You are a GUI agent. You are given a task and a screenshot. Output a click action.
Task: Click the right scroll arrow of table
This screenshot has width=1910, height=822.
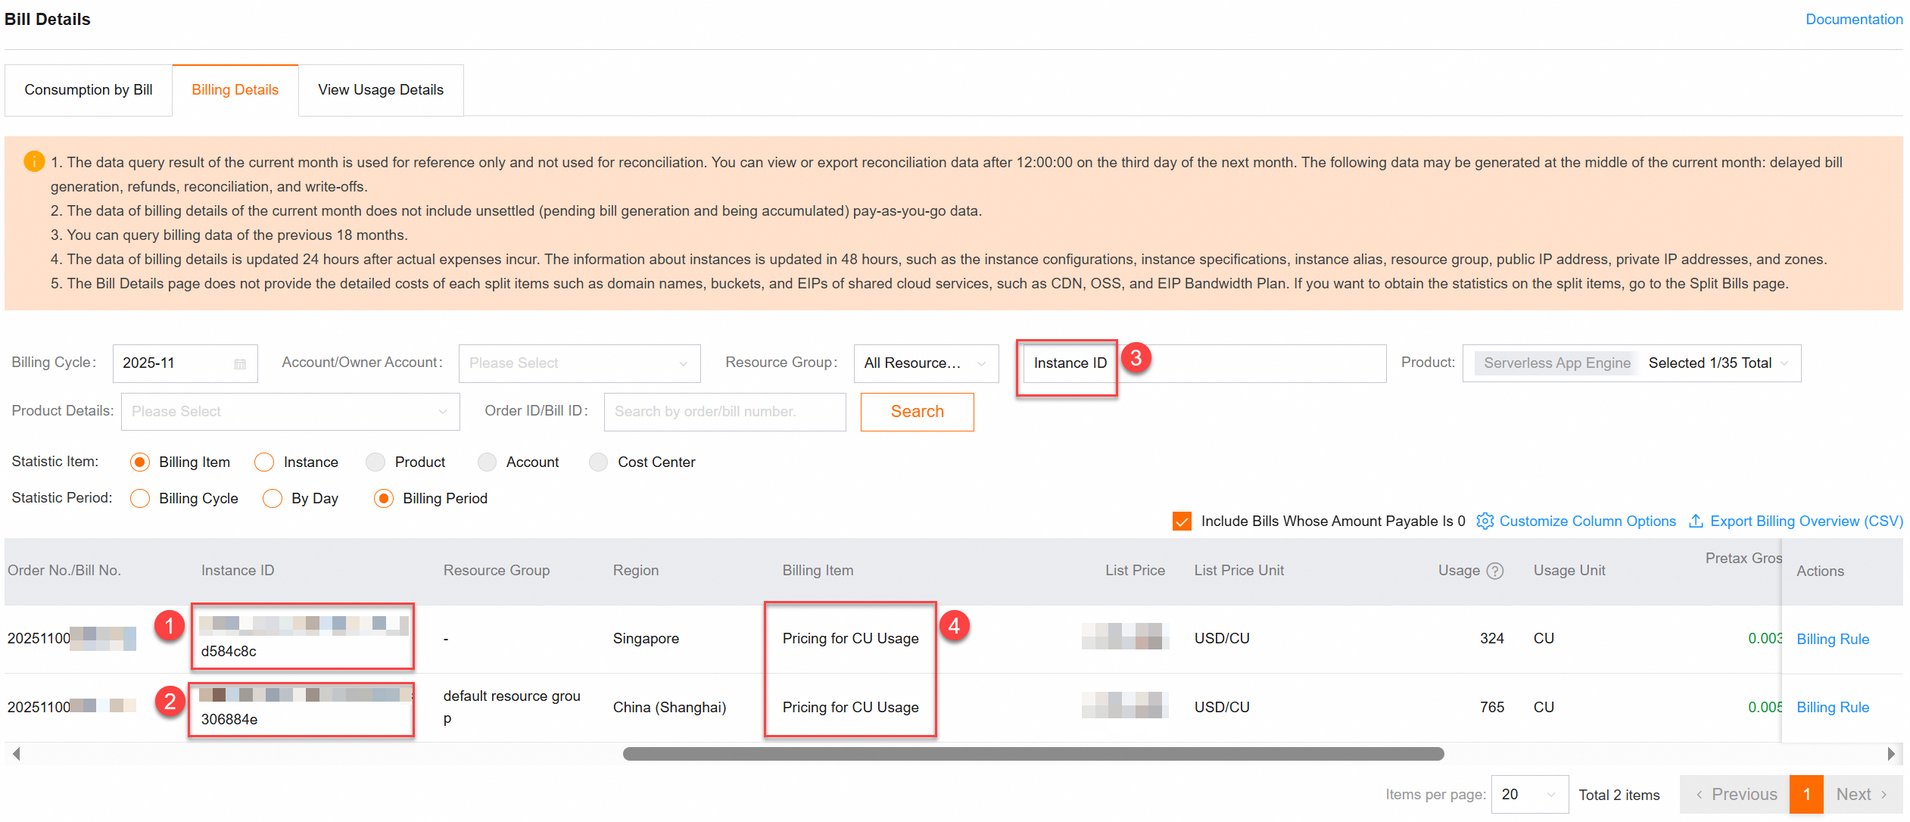pos(1890,754)
